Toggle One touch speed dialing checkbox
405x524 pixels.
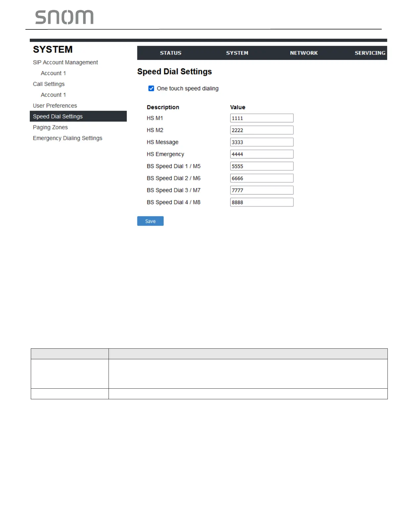(x=151, y=88)
